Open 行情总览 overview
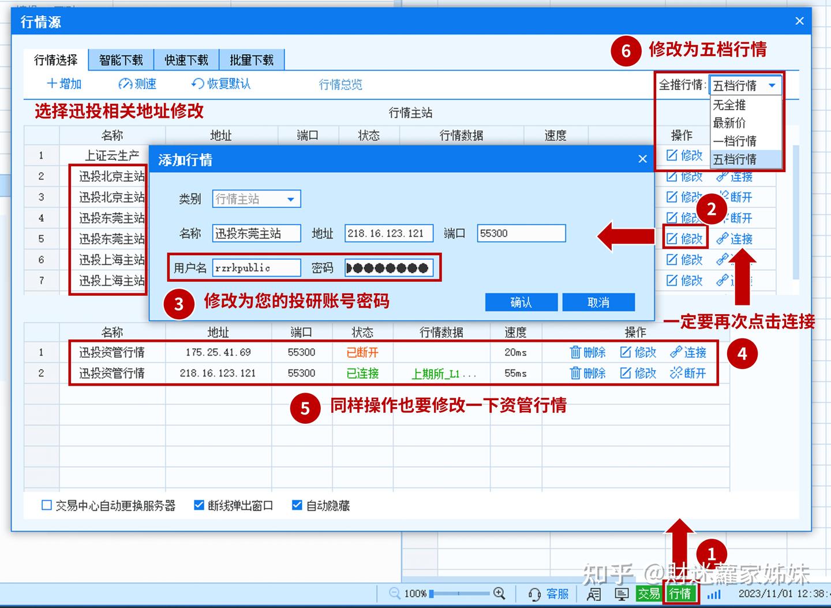Viewport: 831px width, 608px height. [340, 84]
